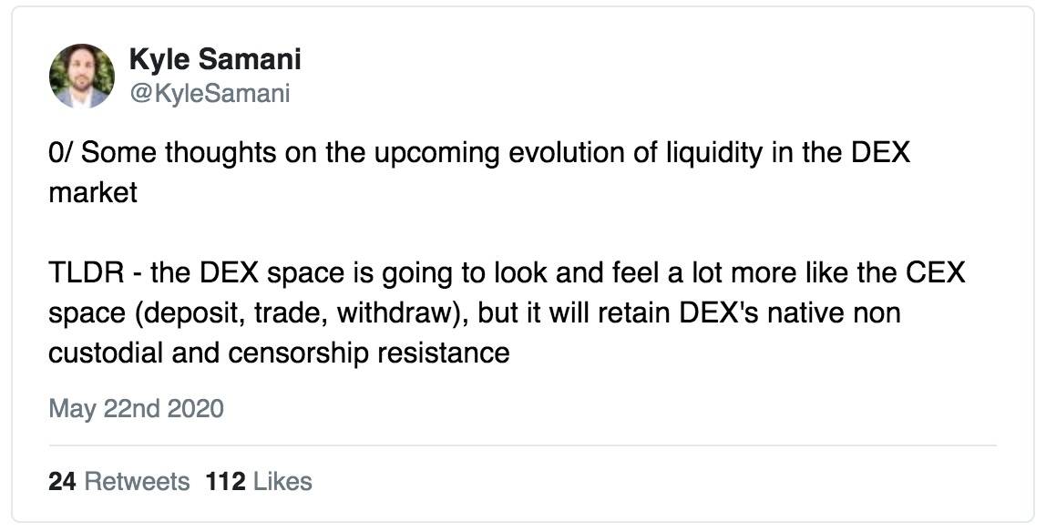Click the bold number 112
Screen dimensions: 1046x532
click(x=225, y=481)
